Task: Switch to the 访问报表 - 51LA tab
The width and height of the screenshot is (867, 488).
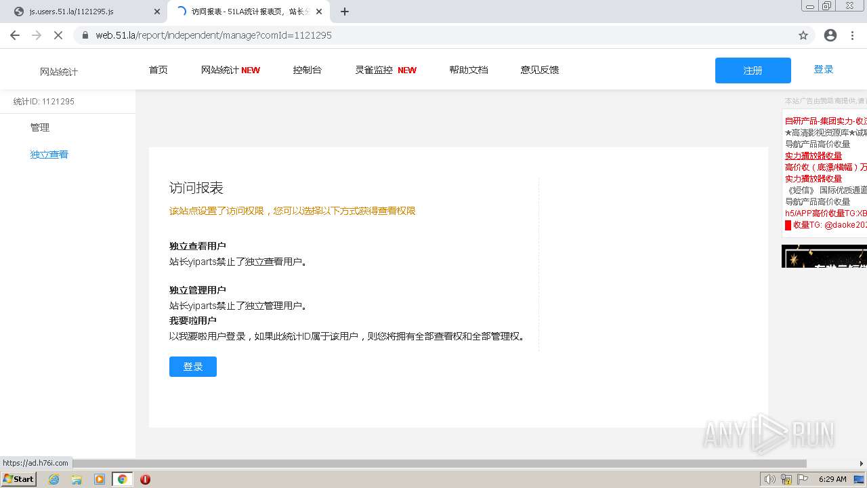Action: click(x=247, y=12)
